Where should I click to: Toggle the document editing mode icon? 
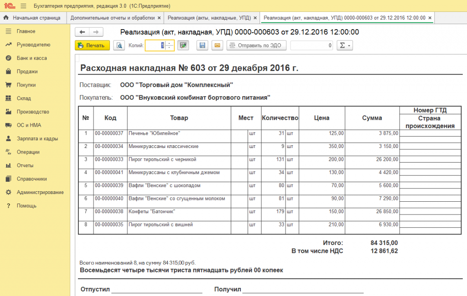(x=183, y=45)
